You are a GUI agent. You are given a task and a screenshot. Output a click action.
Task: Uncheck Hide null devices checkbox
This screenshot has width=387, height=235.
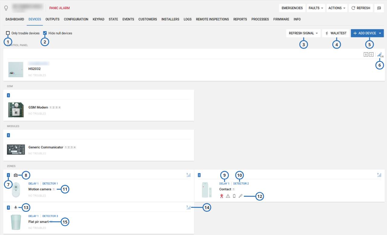(x=45, y=33)
